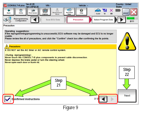Select the Select Program Data step
141x113 pixels.
coord(103,20)
